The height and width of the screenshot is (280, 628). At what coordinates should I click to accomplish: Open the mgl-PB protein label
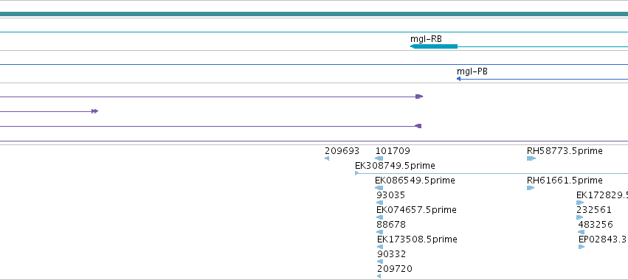(x=472, y=71)
